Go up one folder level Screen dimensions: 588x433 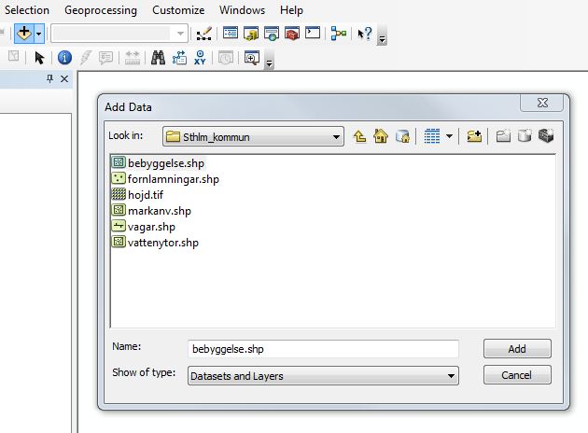360,136
